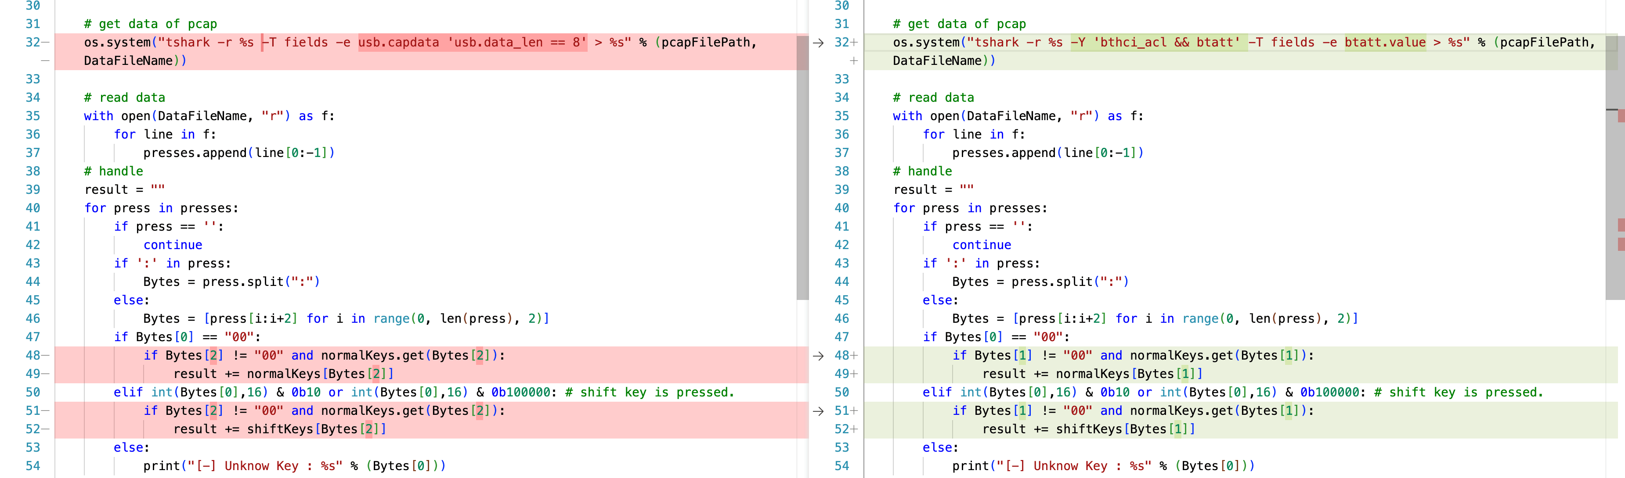This screenshot has height=478, width=1625.
Task: Click 'result += normalKeys[Bytes[1]]' in right pane
Action: [x=1093, y=374]
